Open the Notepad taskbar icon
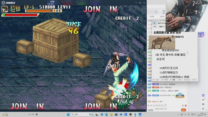Screen dimensions: 208x117 point(135,114)
